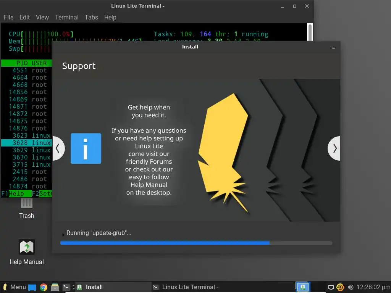This screenshot has height=293, width=391.
Task: Click the show desktop icon in taskbar
Action: click(32, 287)
